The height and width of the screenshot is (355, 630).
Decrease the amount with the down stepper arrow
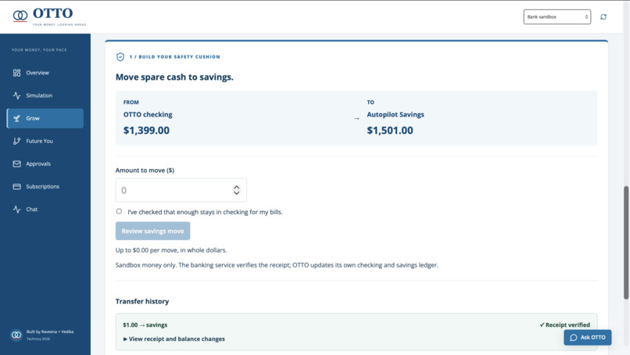click(236, 193)
